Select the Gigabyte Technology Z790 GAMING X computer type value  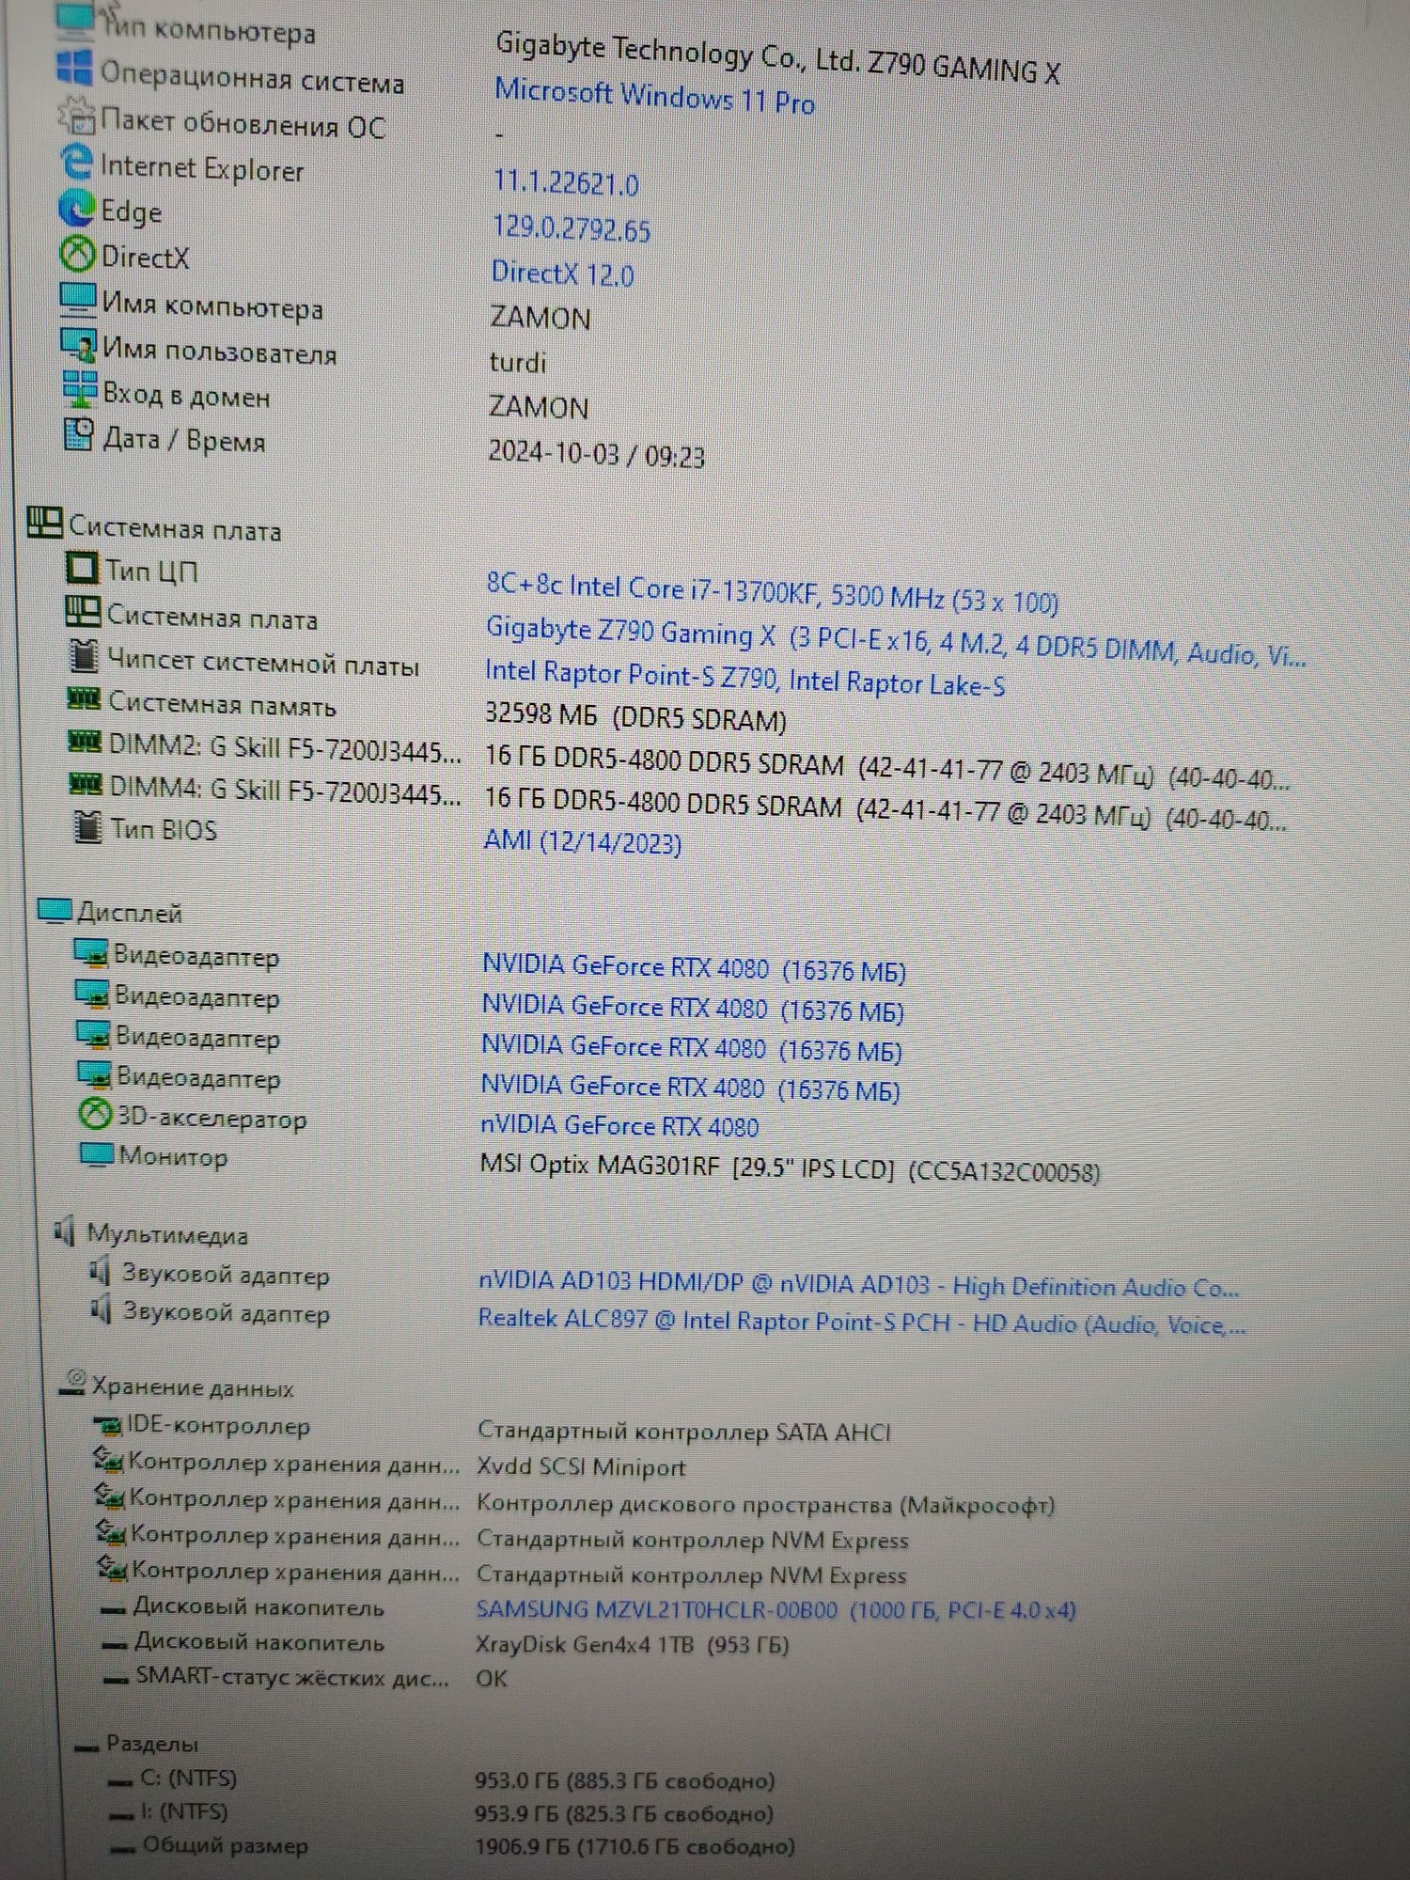[777, 57]
